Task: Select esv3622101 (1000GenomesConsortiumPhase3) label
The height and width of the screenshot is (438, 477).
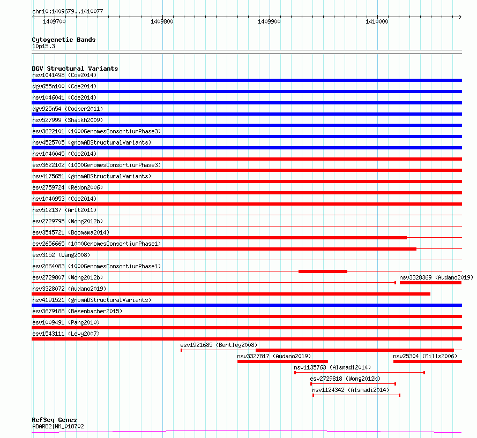Action: (96, 131)
